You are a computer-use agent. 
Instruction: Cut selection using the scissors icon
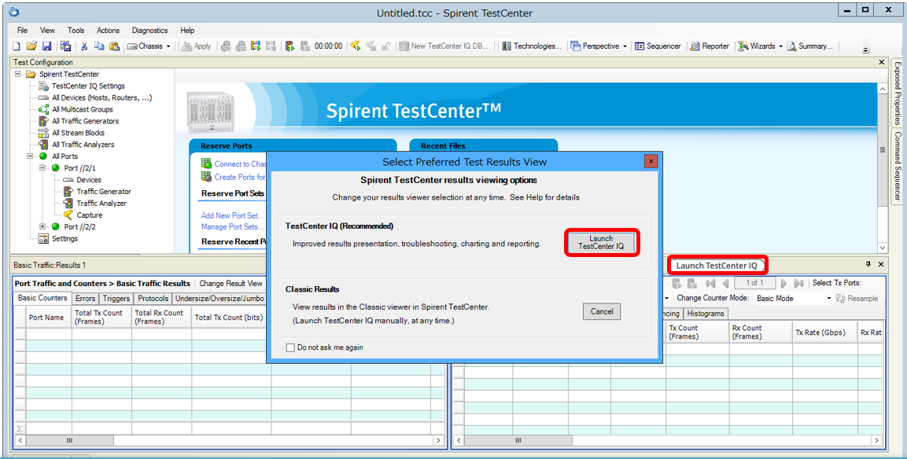coord(84,46)
